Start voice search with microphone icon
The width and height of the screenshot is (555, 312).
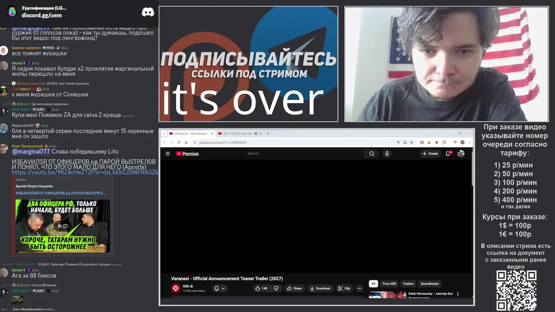387,153
